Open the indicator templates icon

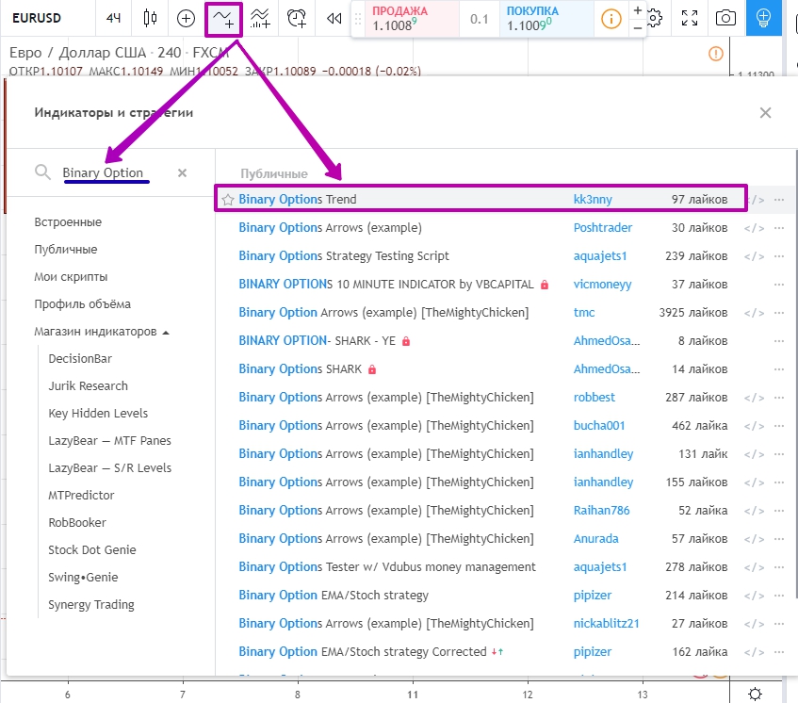261,18
